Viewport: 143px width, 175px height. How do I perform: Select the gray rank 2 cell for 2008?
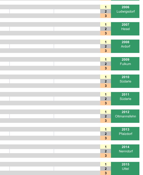[106, 46]
